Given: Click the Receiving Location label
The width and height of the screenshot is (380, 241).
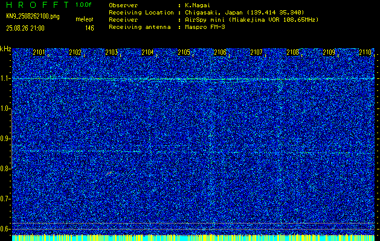Looking at the screenshot, I should tap(141, 13).
